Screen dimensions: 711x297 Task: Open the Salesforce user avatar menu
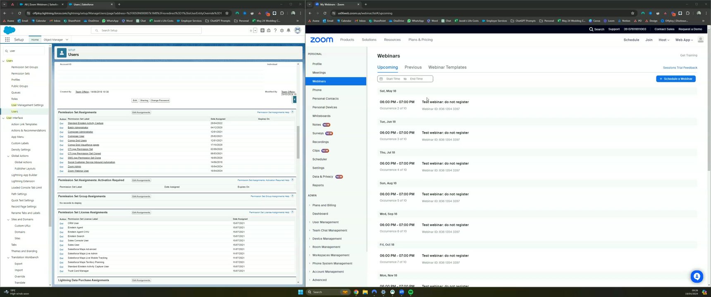pos(297,31)
